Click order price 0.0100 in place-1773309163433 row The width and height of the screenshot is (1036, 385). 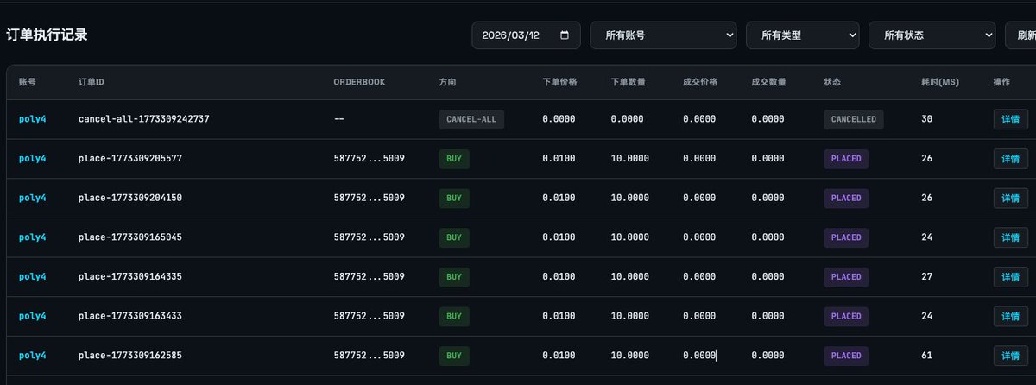559,316
